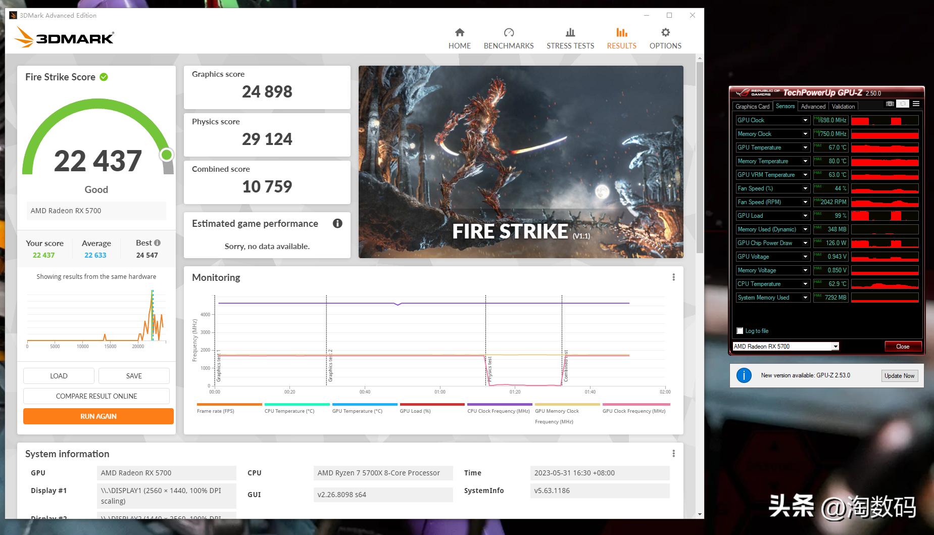The image size is (934, 535).
Task: Take a GPU-Z screenshot with camera icon
Action: point(890,104)
